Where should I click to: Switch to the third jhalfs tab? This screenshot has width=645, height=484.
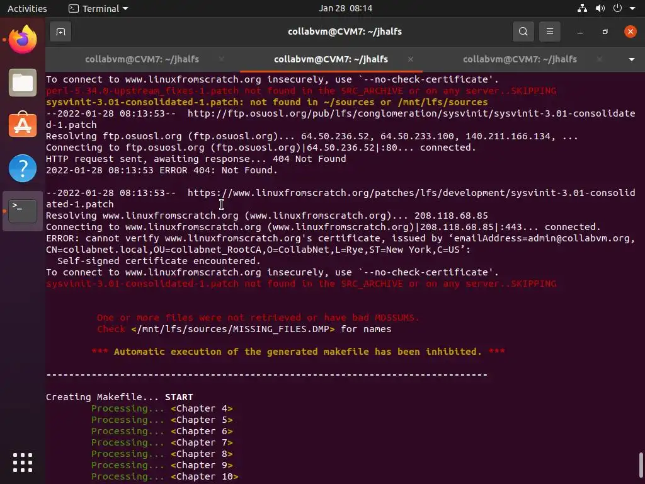[x=520, y=59]
